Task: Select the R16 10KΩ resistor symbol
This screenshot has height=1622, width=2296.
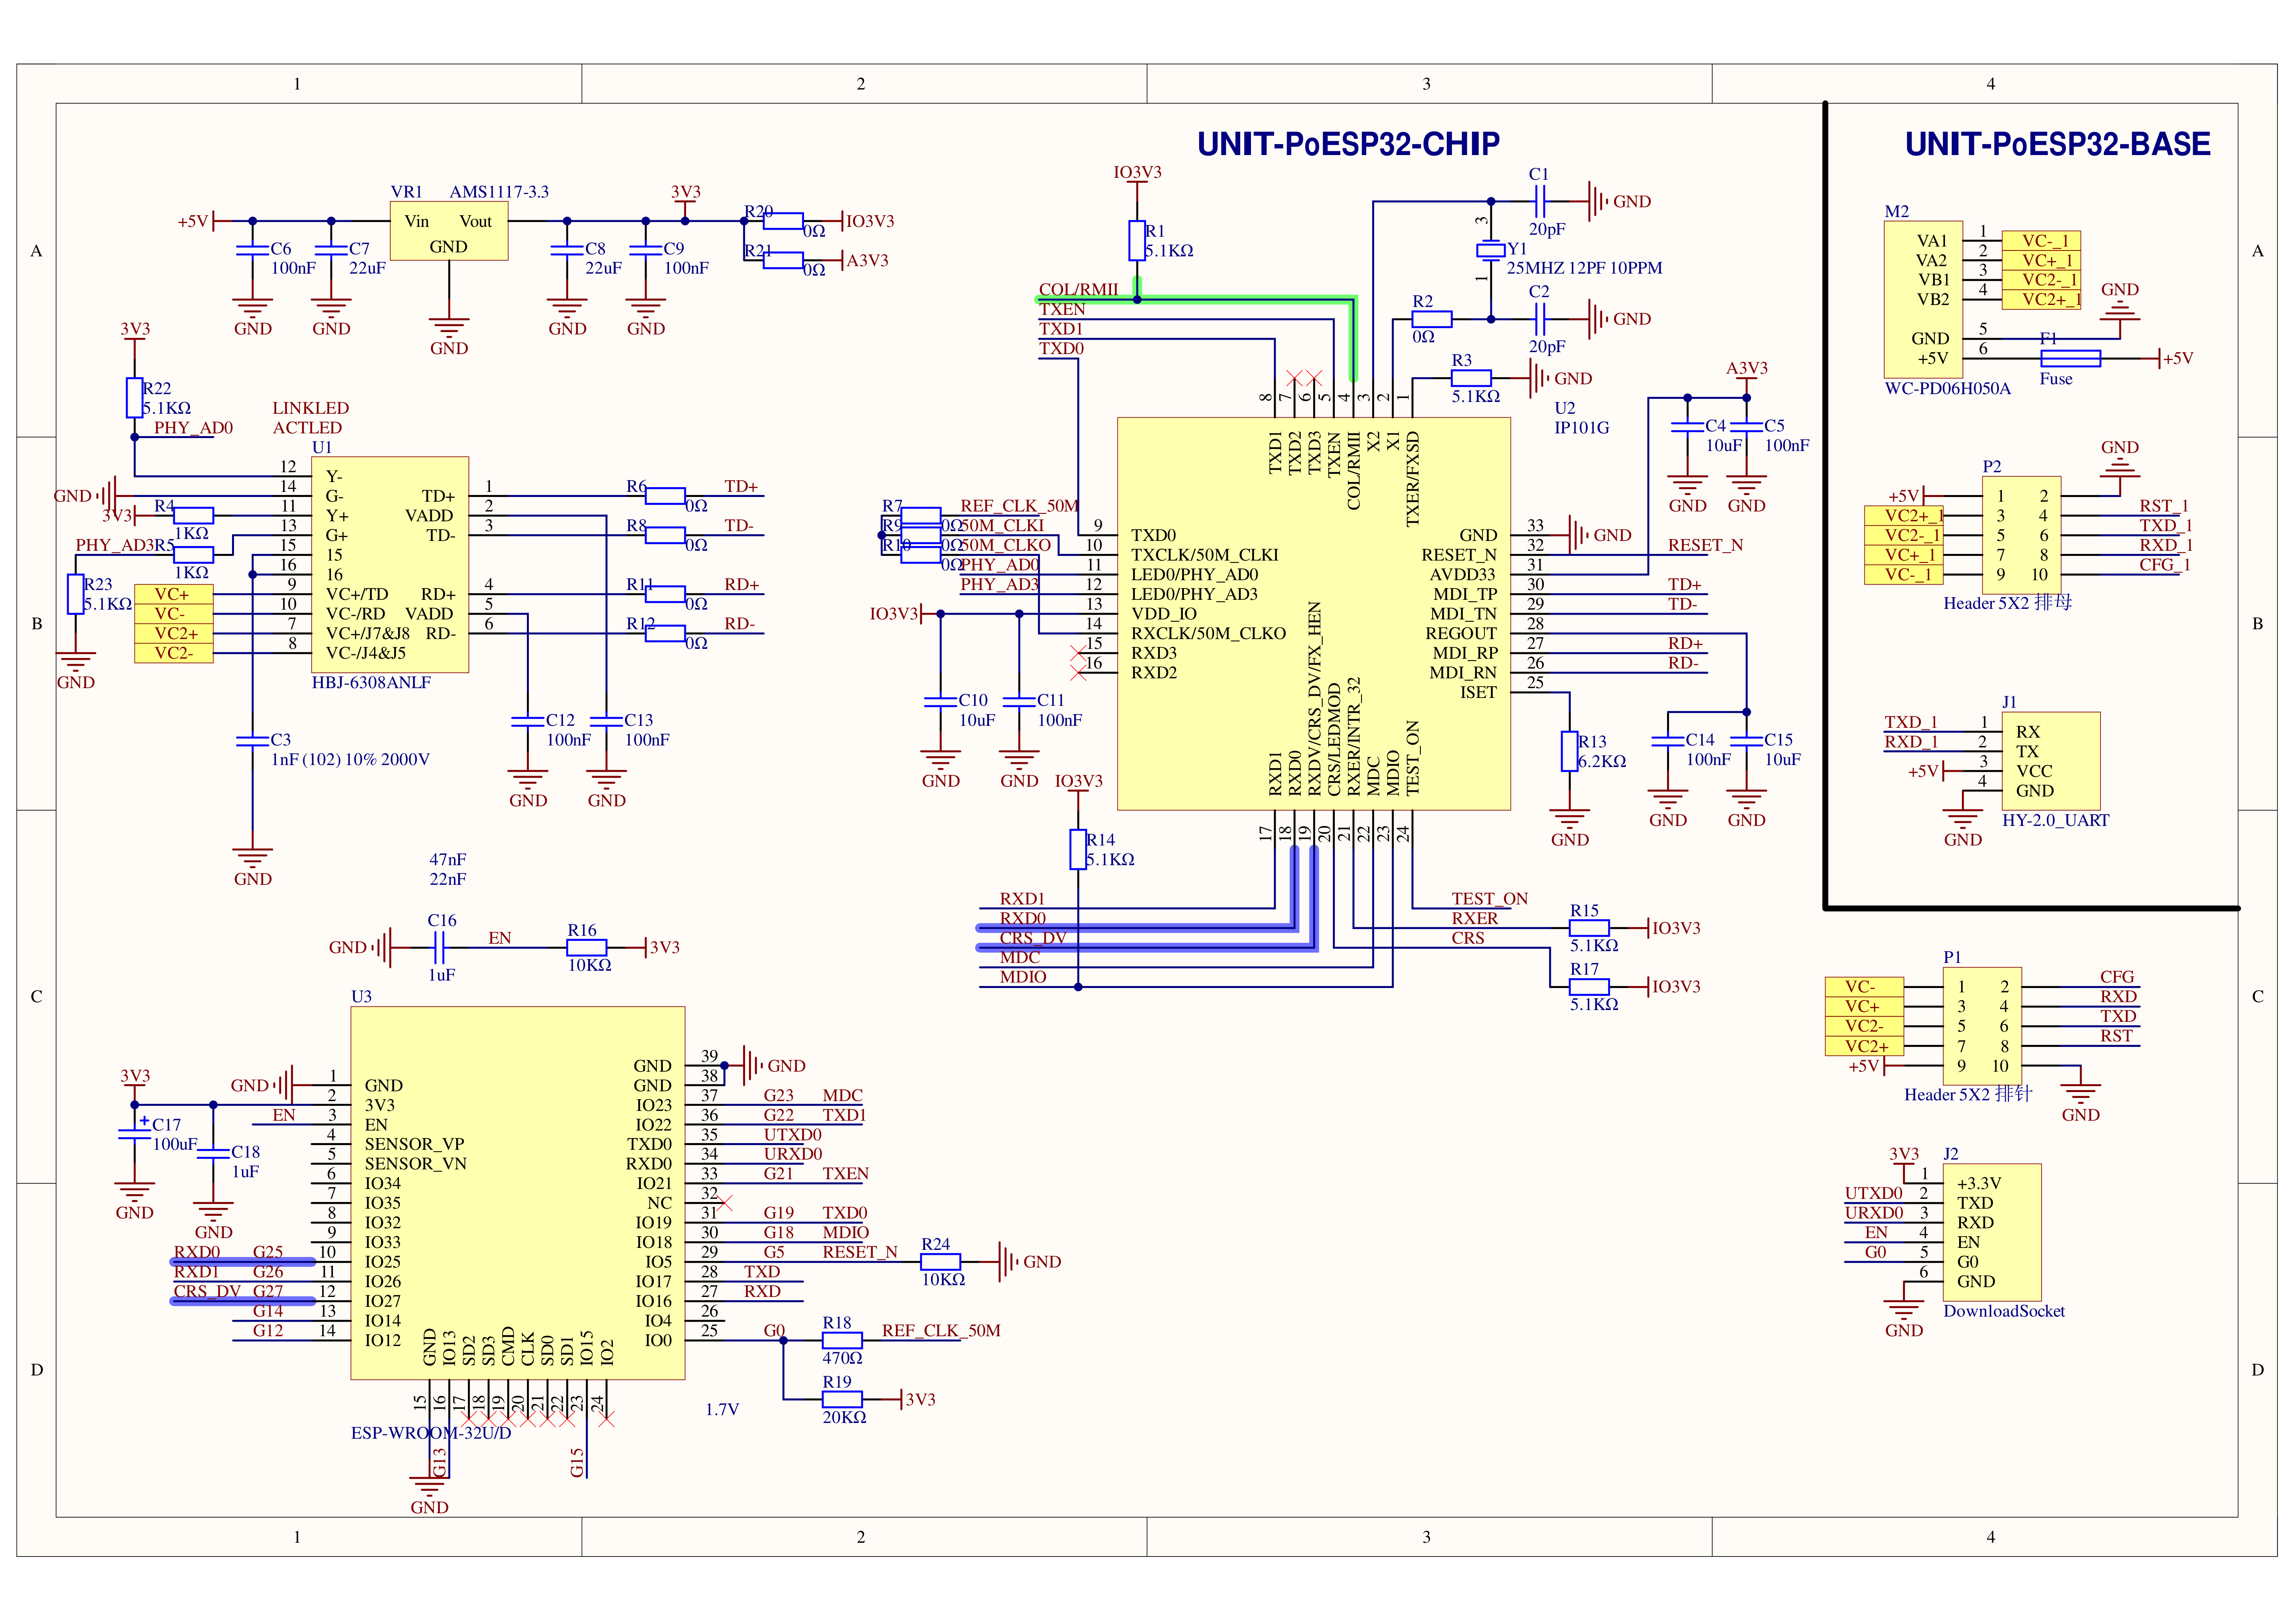Action: coord(587,948)
